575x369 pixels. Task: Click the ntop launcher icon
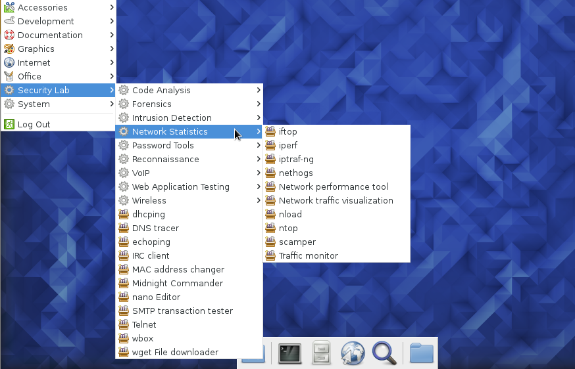pyautogui.click(x=270, y=228)
